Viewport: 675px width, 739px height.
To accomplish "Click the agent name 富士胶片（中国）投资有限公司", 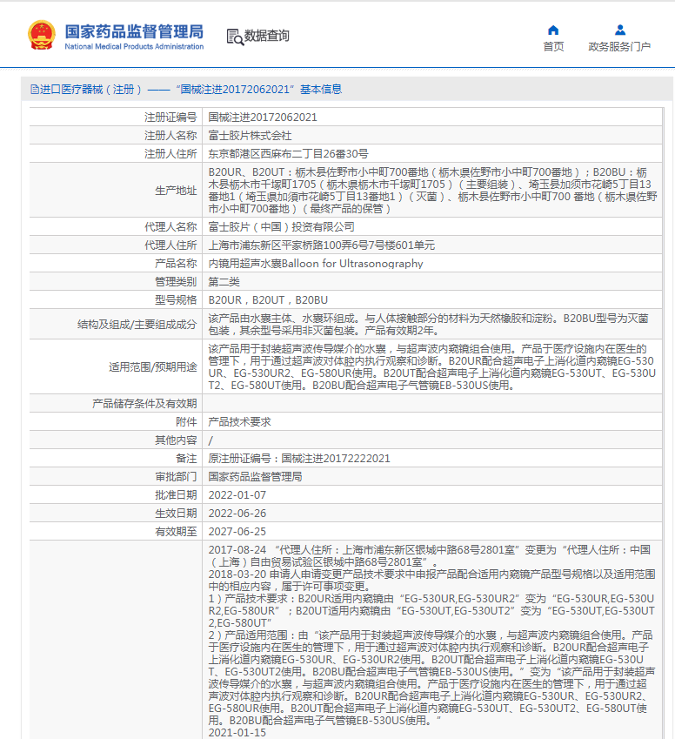I will (281, 226).
